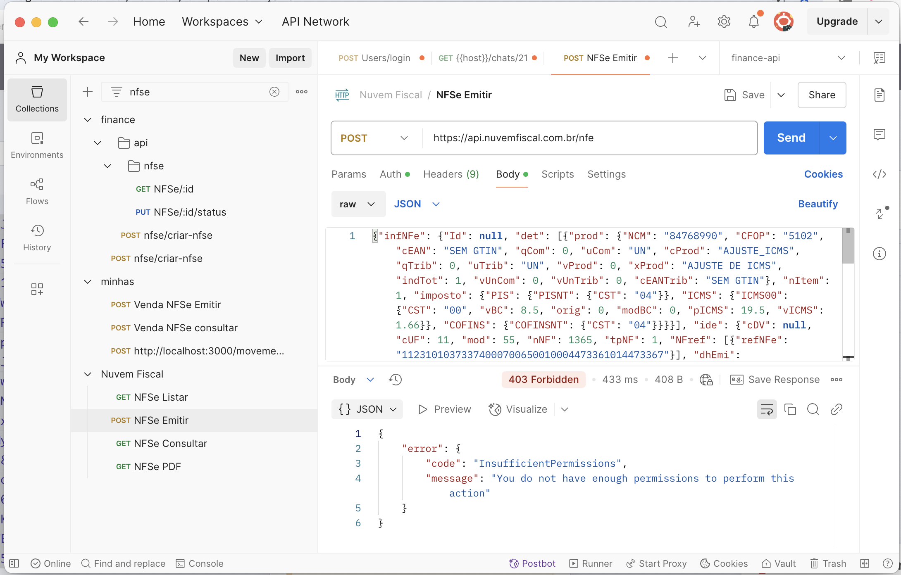Open Save options chevron
This screenshot has height=575, width=901.
point(781,95)
